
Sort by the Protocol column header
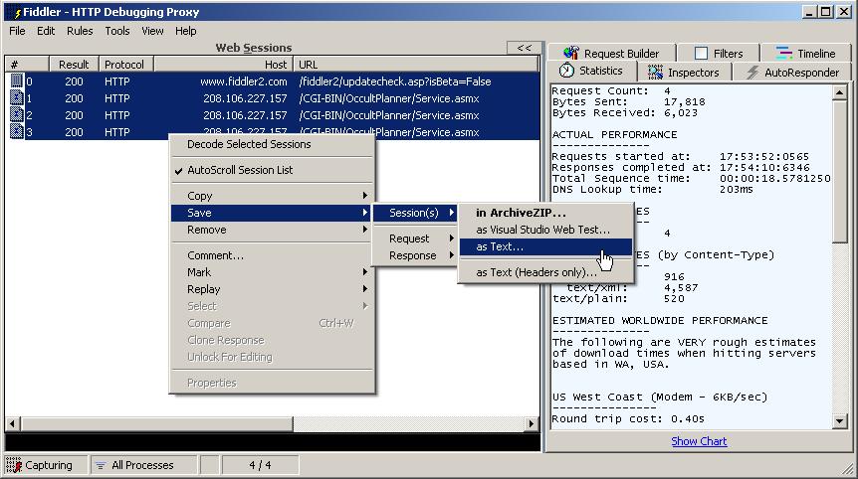tap(125, 65)
